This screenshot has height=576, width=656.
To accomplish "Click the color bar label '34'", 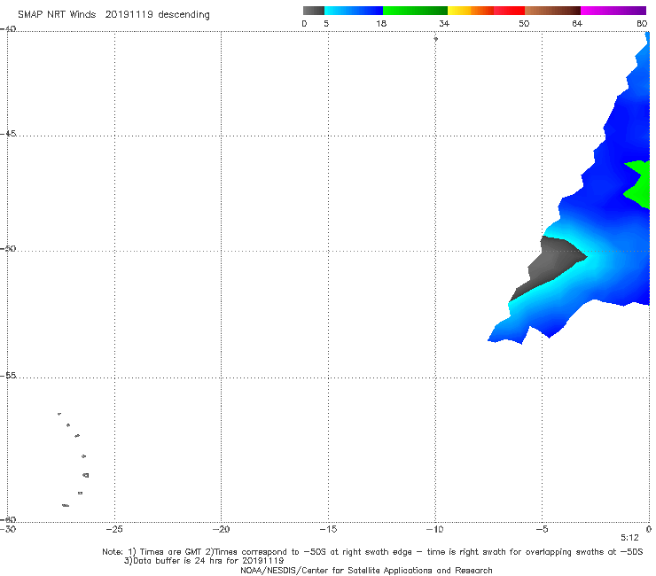I will [444, 23].
